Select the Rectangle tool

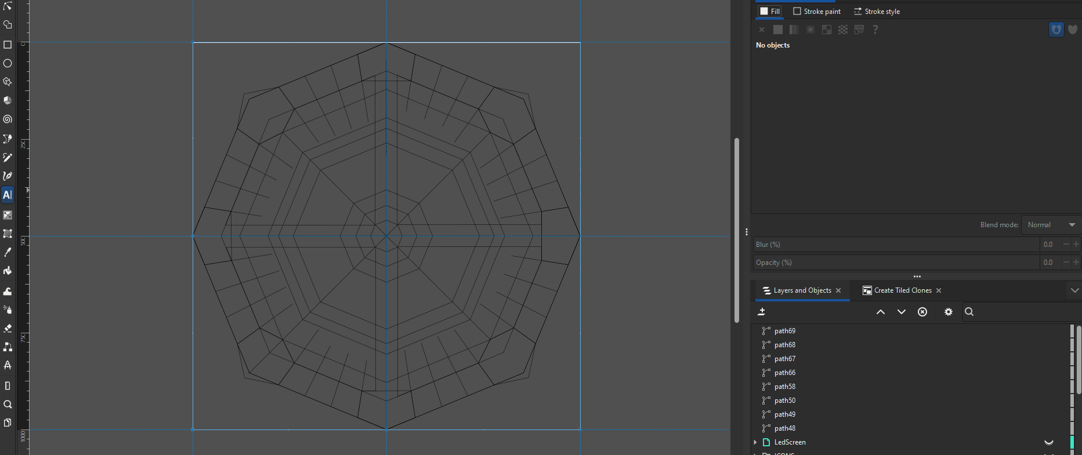(8, 45)
